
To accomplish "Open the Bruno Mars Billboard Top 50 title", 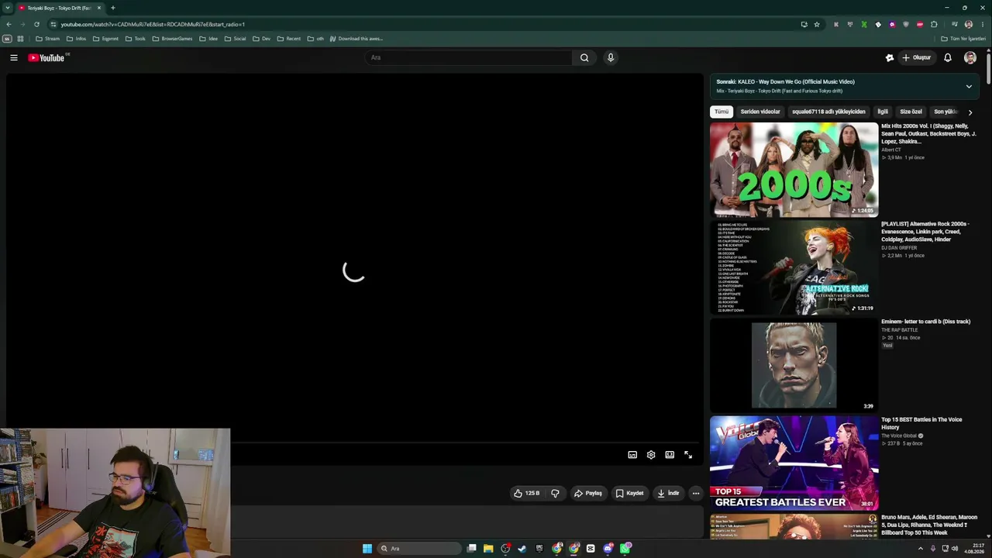I will click(929, 525).
